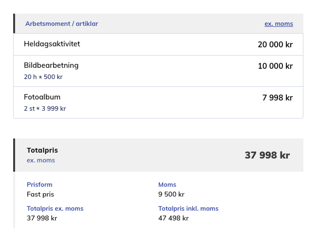Click the 7 998 kr amount

[278, 98]
